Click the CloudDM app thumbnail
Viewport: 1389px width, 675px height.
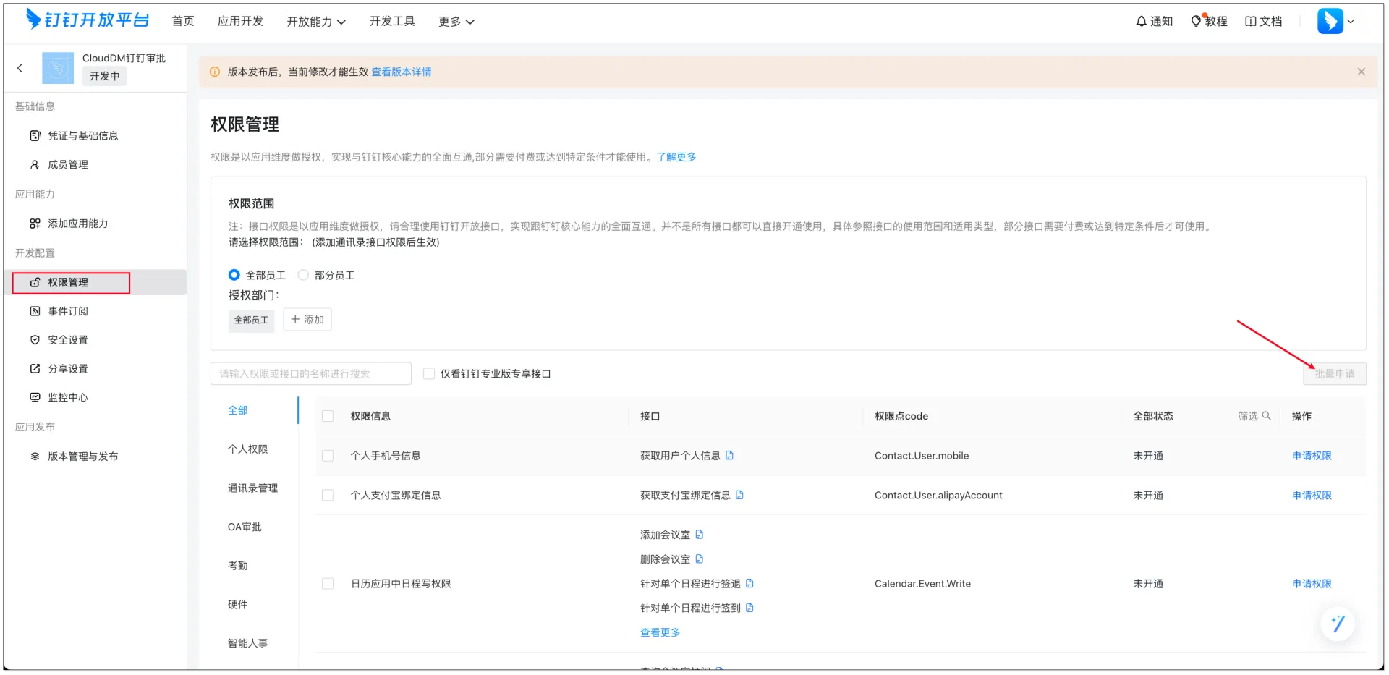(x=58, y=68)
